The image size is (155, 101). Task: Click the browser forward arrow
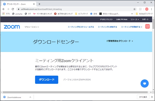click(x=8, y=9)
